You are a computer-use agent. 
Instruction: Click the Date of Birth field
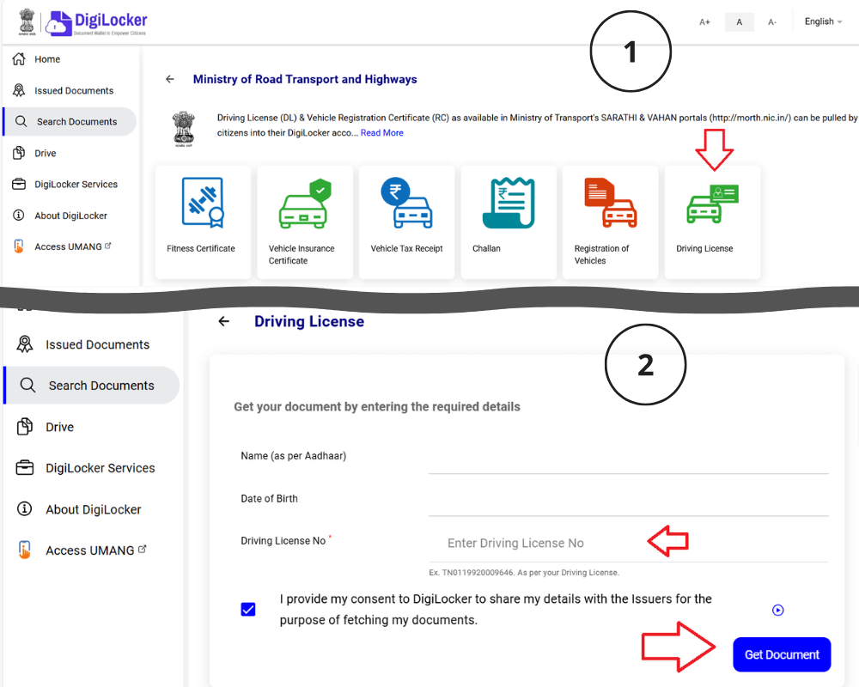pos(629,500)
